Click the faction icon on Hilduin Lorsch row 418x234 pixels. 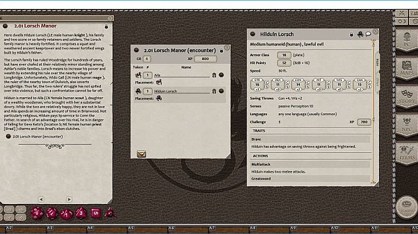214,91
